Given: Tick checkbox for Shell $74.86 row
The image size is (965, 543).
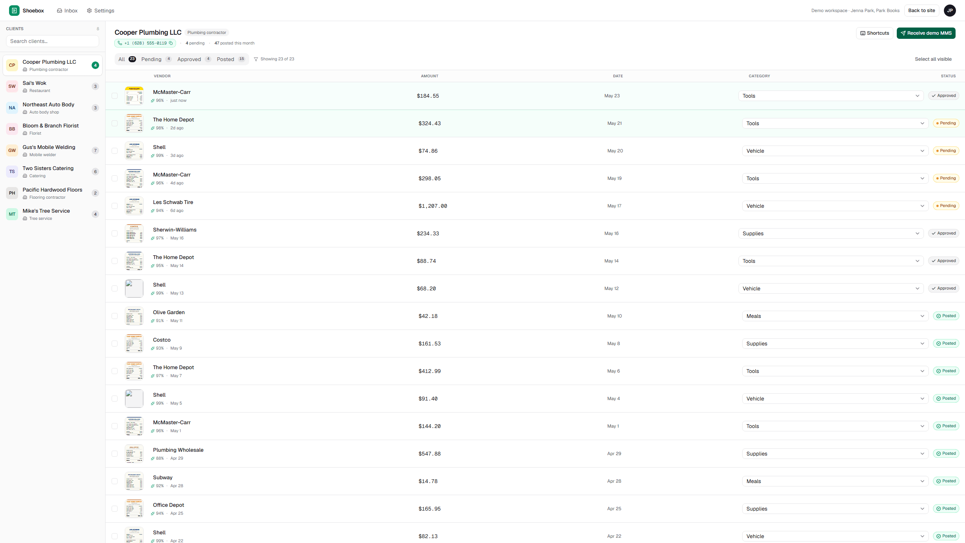Looking at the screenshot, I should point(115,151).
